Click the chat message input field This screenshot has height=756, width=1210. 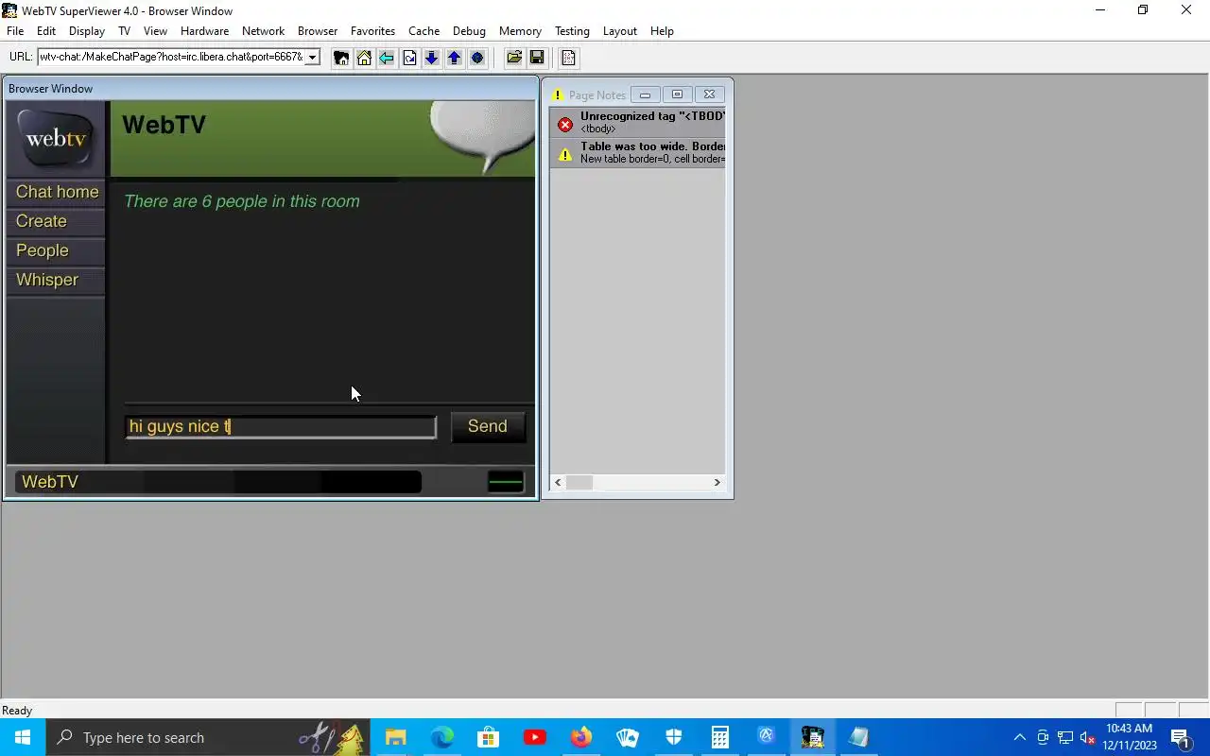[x=281, y=426]
